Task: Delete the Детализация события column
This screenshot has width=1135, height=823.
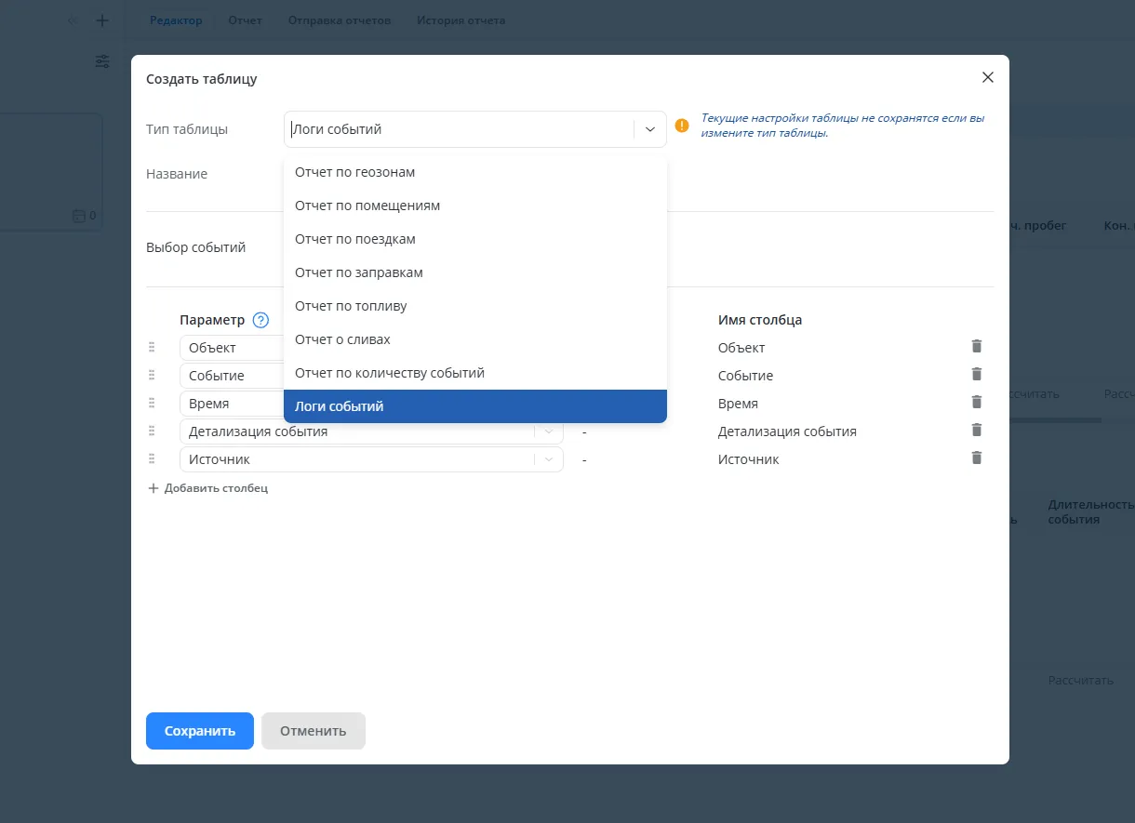Action: [976, 431]
